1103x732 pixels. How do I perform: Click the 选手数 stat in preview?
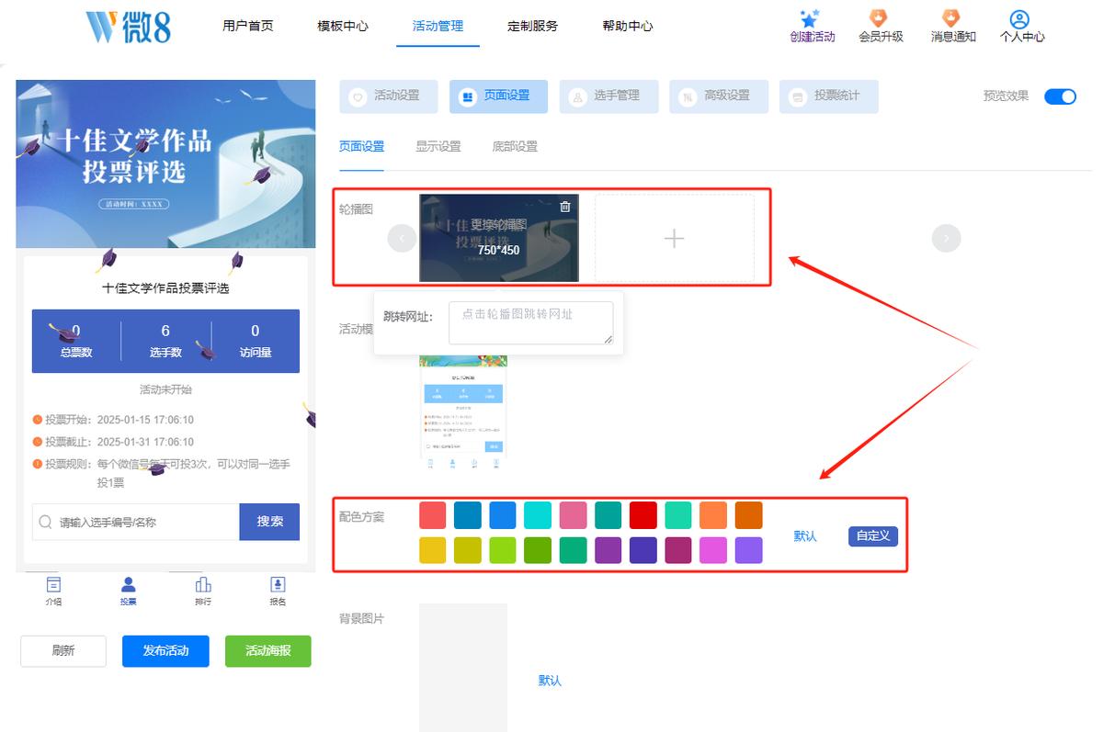165,341
